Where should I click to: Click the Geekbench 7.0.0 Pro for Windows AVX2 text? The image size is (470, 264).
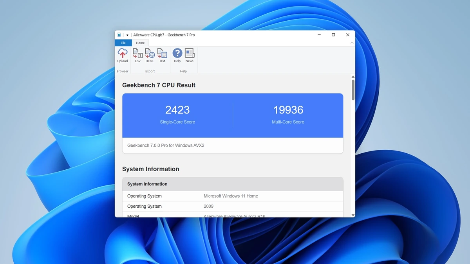[x=166, y=145]
